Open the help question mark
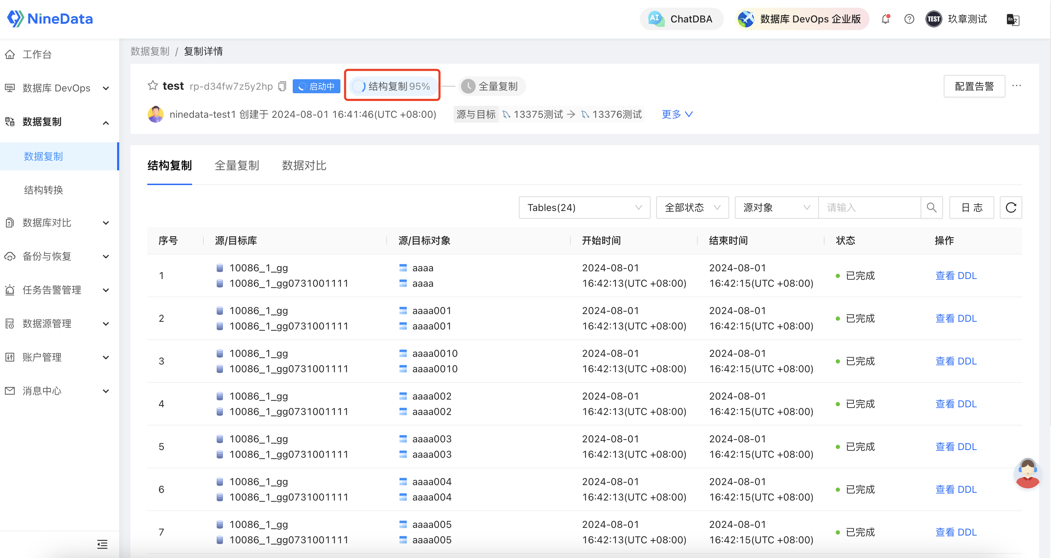Screen dimensions: 1051x558 (909, 19)
